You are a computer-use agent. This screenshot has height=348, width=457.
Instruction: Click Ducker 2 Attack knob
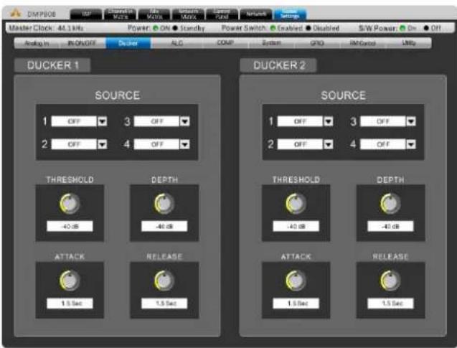coord(296,281)
